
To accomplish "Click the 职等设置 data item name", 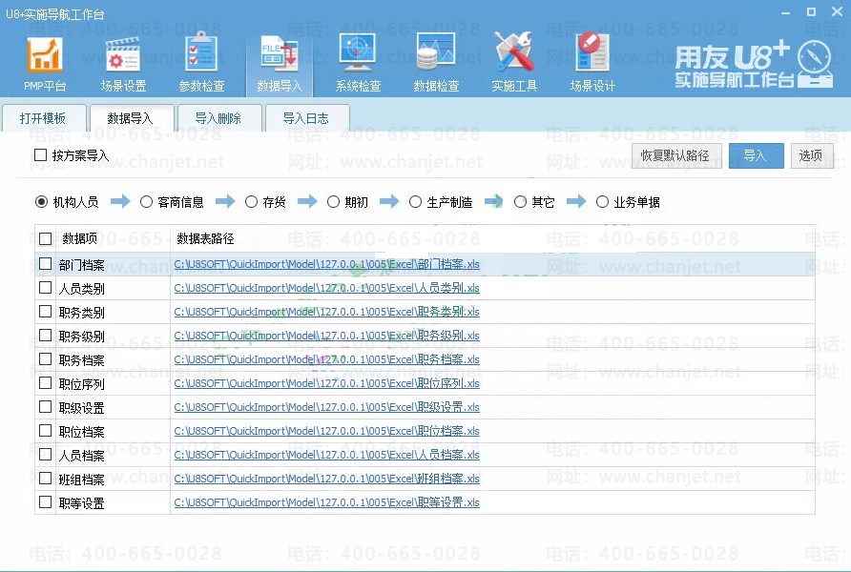I will (x=81, y=503).
